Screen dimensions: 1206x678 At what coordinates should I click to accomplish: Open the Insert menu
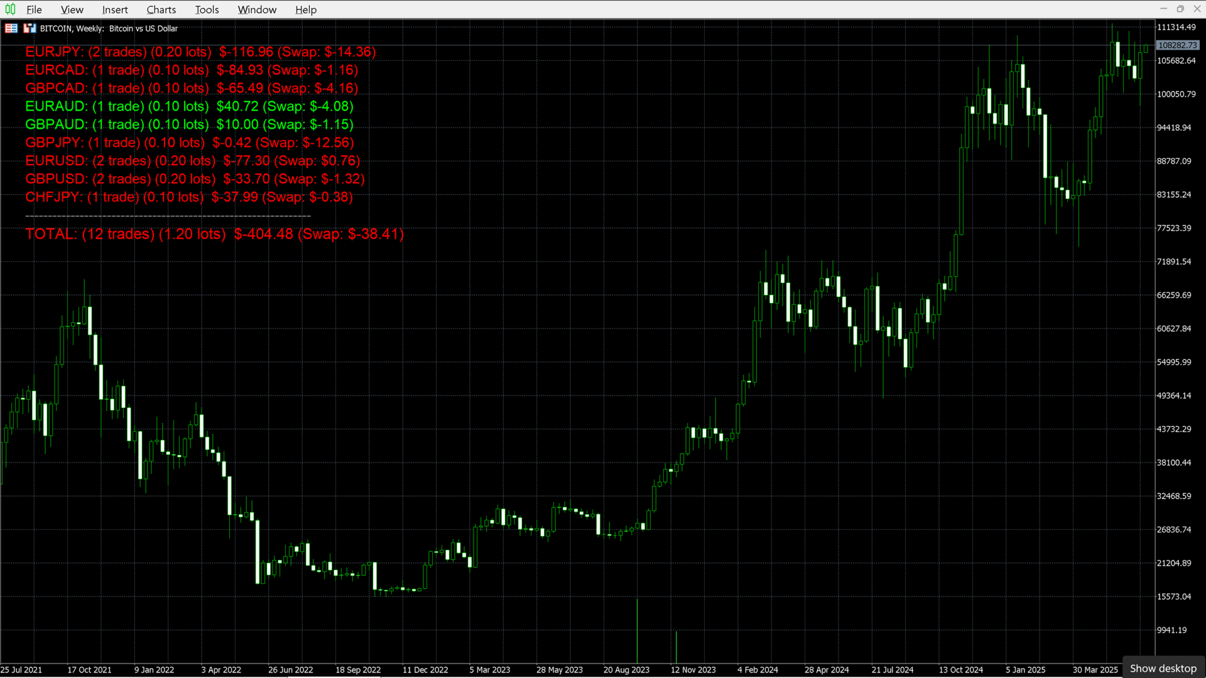[115, 9]
